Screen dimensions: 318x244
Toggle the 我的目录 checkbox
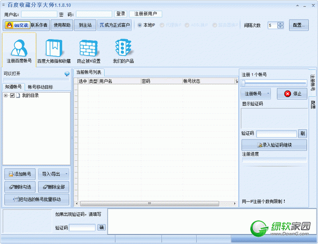(12, 95)
